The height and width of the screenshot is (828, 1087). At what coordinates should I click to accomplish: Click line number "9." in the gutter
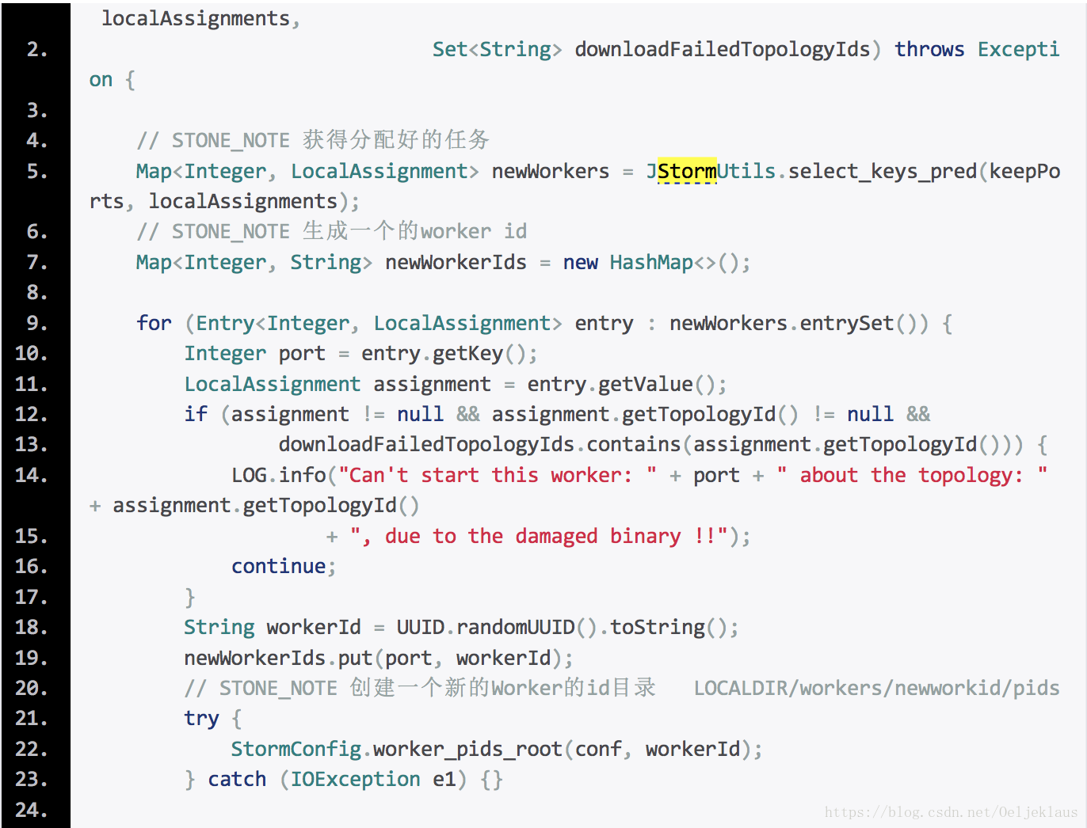(37, 323)
